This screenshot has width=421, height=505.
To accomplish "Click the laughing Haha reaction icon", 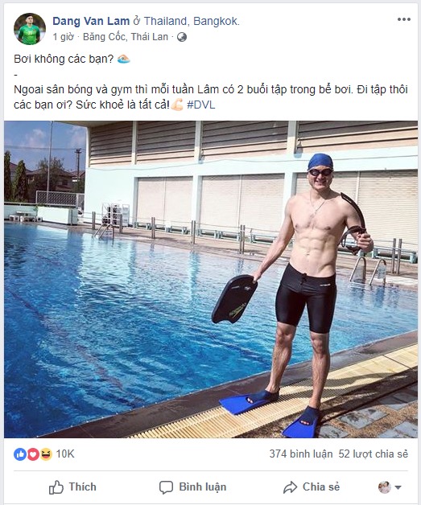I will coord(46,454).
